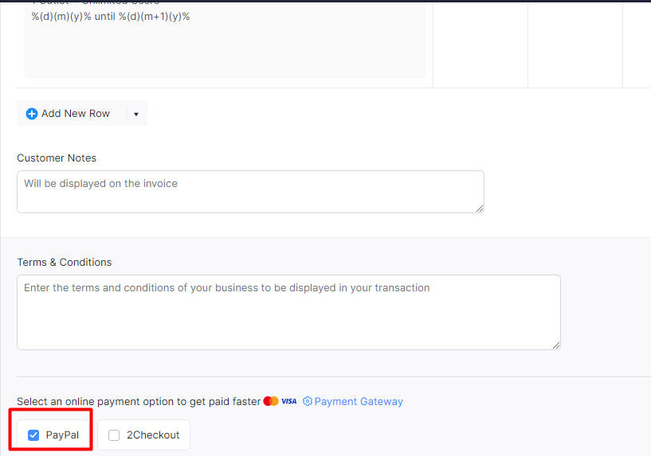Viewport: 651px width, 456px height.
Task: Click the Customer Notes resize handle
Action: tap(480, 209)
